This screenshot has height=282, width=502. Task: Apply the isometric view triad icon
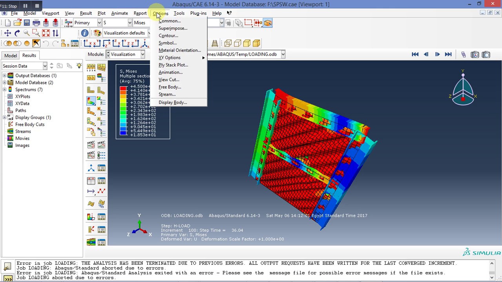(145, 43)
